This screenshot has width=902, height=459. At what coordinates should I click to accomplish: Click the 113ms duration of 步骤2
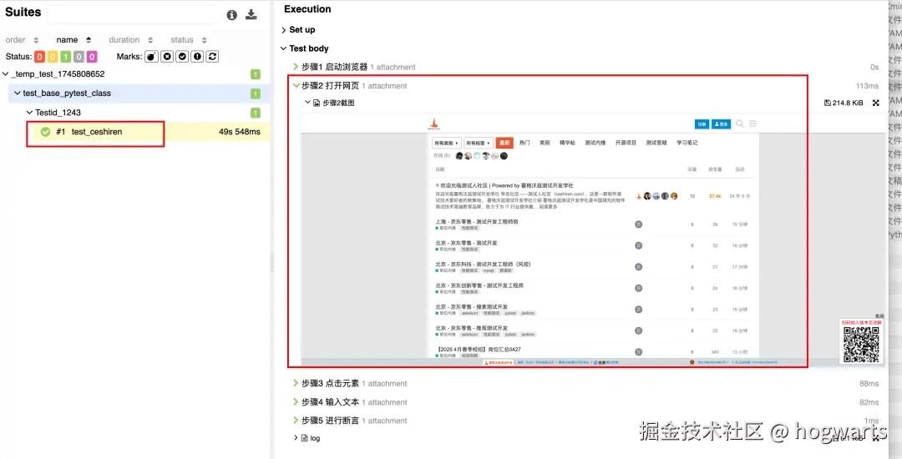point(868,86)
